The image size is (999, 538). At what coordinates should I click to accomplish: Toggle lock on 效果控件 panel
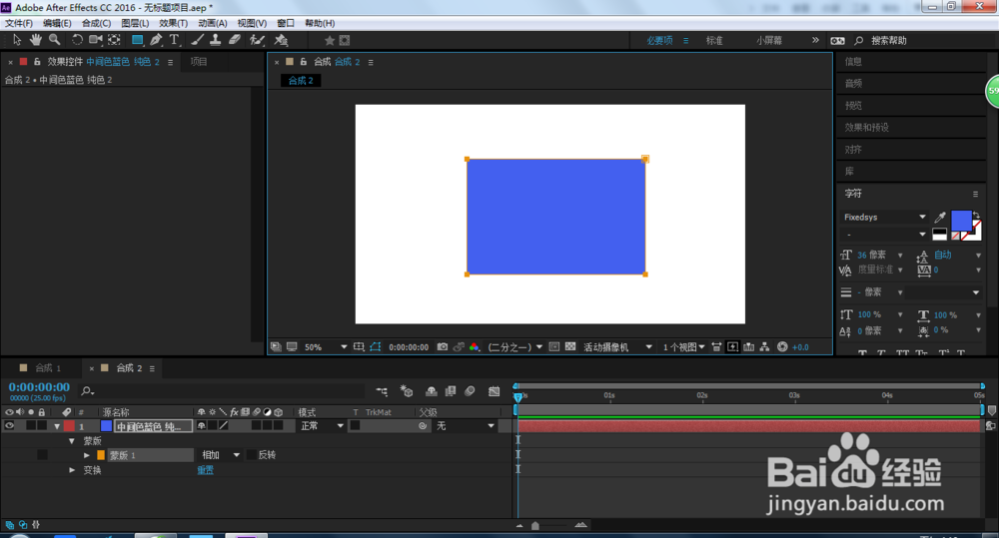[37, 62]
